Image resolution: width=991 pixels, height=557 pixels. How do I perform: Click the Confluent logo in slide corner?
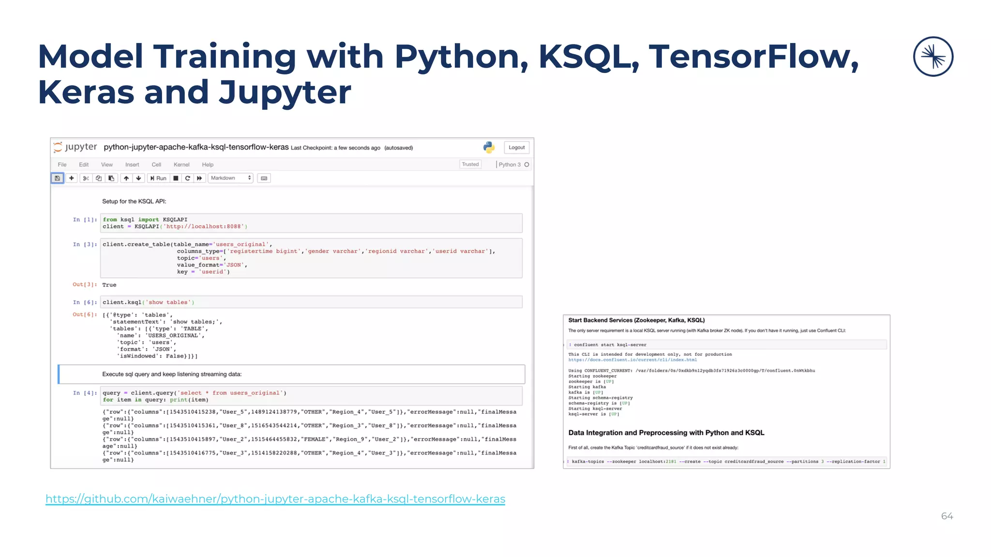click(x=933, y=57)
